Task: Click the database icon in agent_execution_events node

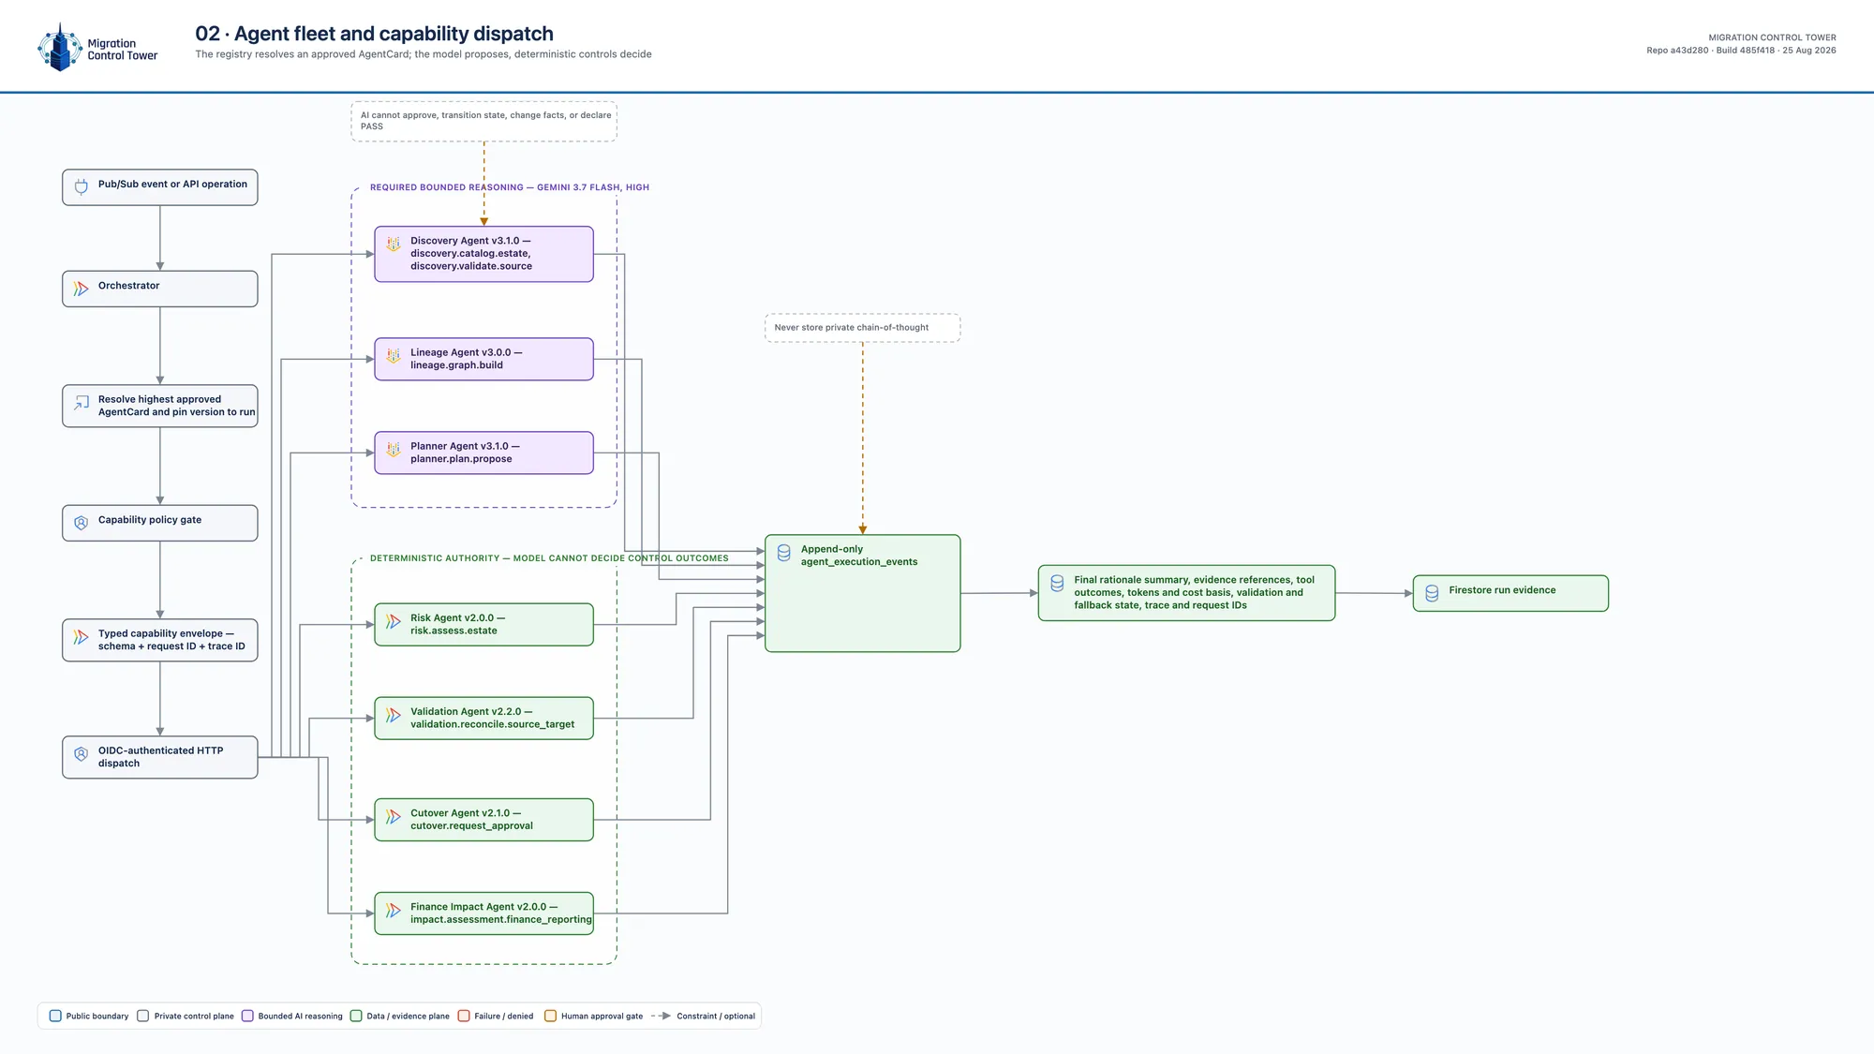Action: click(x=784, y=553)
